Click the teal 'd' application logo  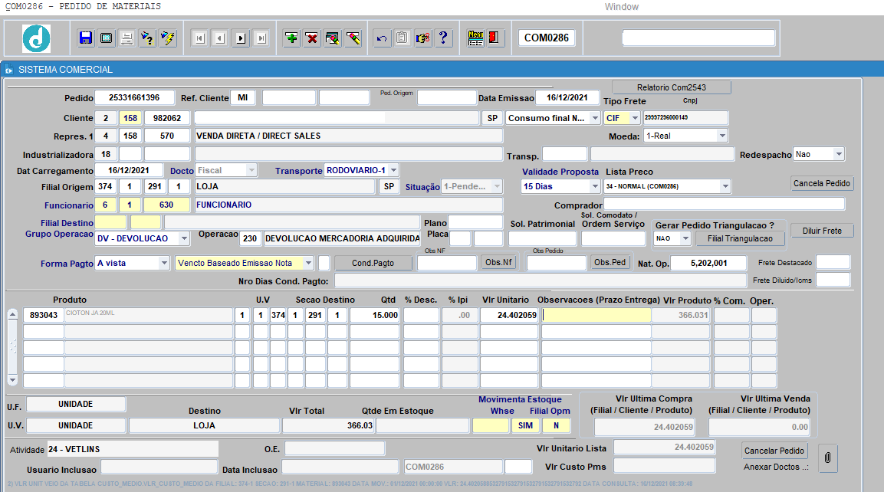[37, 38]
